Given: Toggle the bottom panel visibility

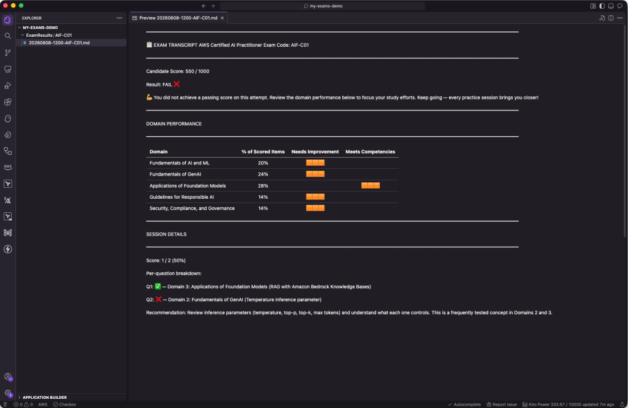Looking at the screenshot, I should [611, 6].
